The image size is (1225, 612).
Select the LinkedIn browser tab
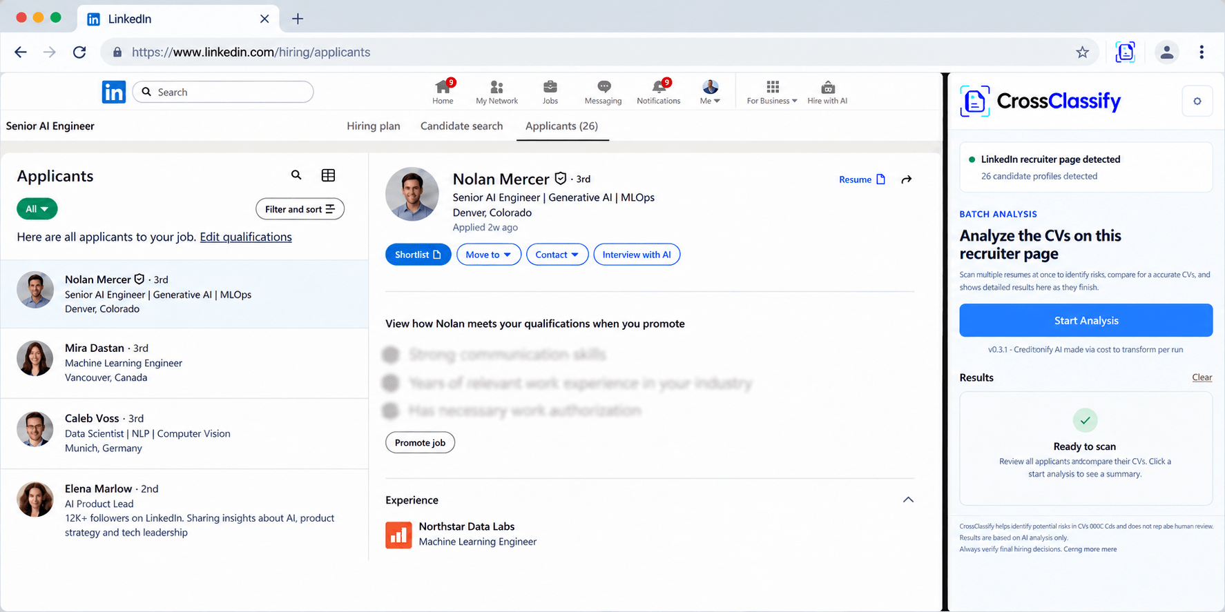pyautogui.click(x=178, y=19)
